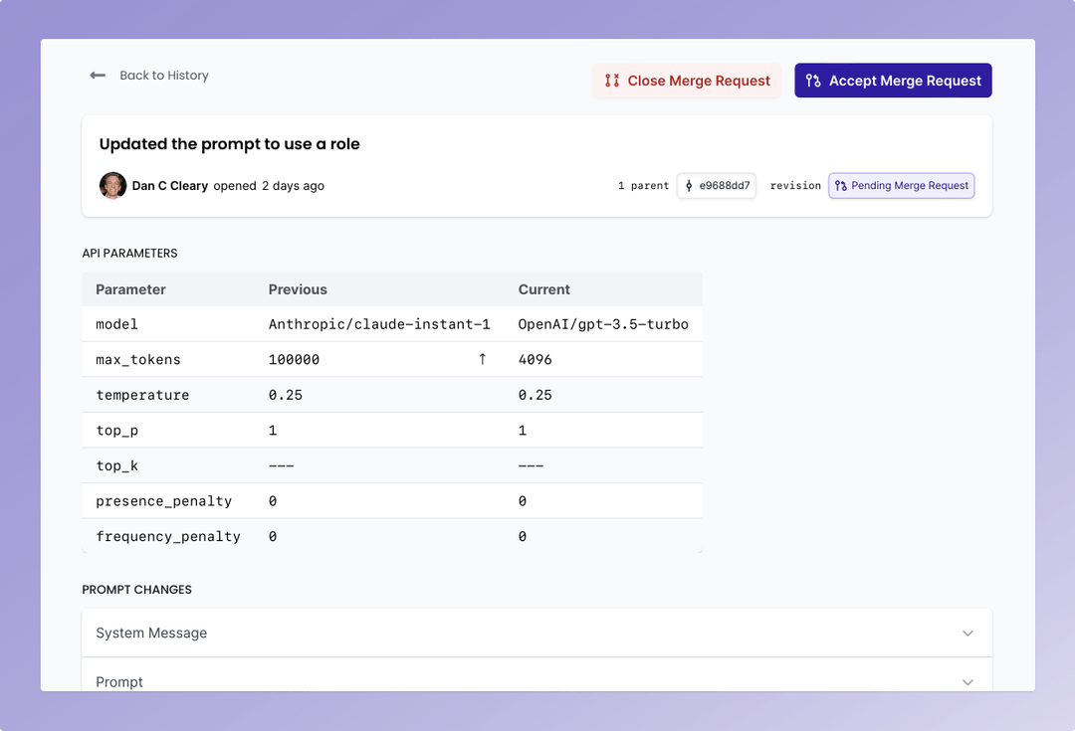Close the merge request
The image size is (1075, 731).
click(687, 81)
